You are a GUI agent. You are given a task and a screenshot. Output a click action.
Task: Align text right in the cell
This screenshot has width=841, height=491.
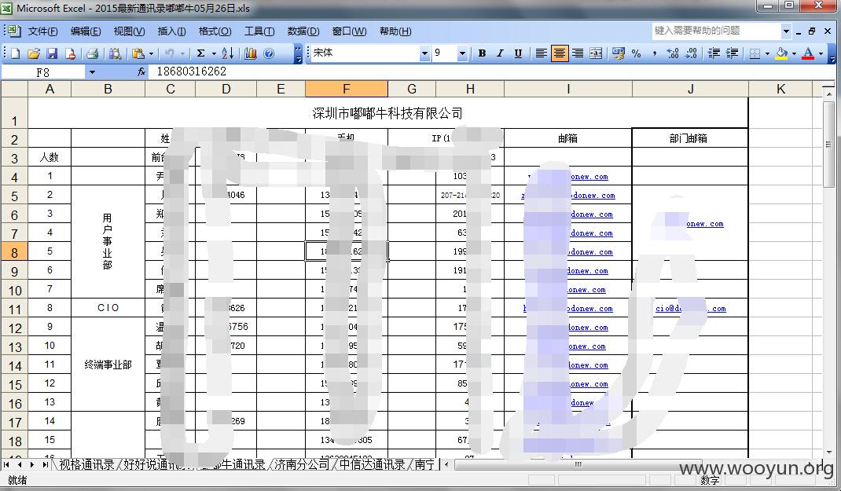(x=578, y=53)
